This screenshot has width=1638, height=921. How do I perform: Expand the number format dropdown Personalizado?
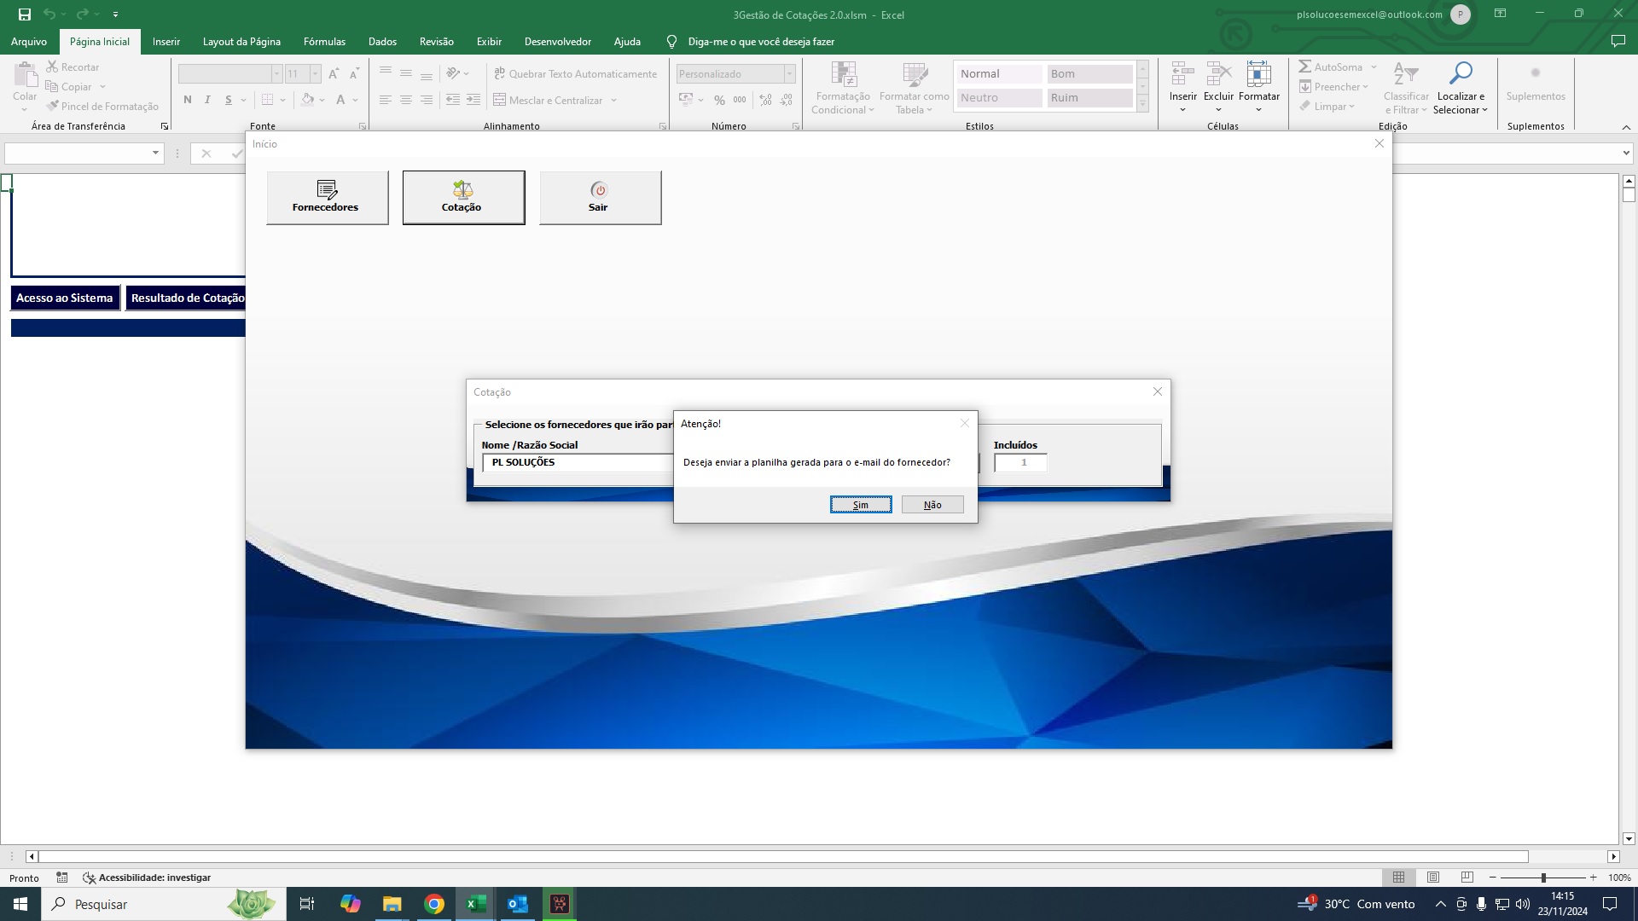pyautogui.click(x=789, y=74)
